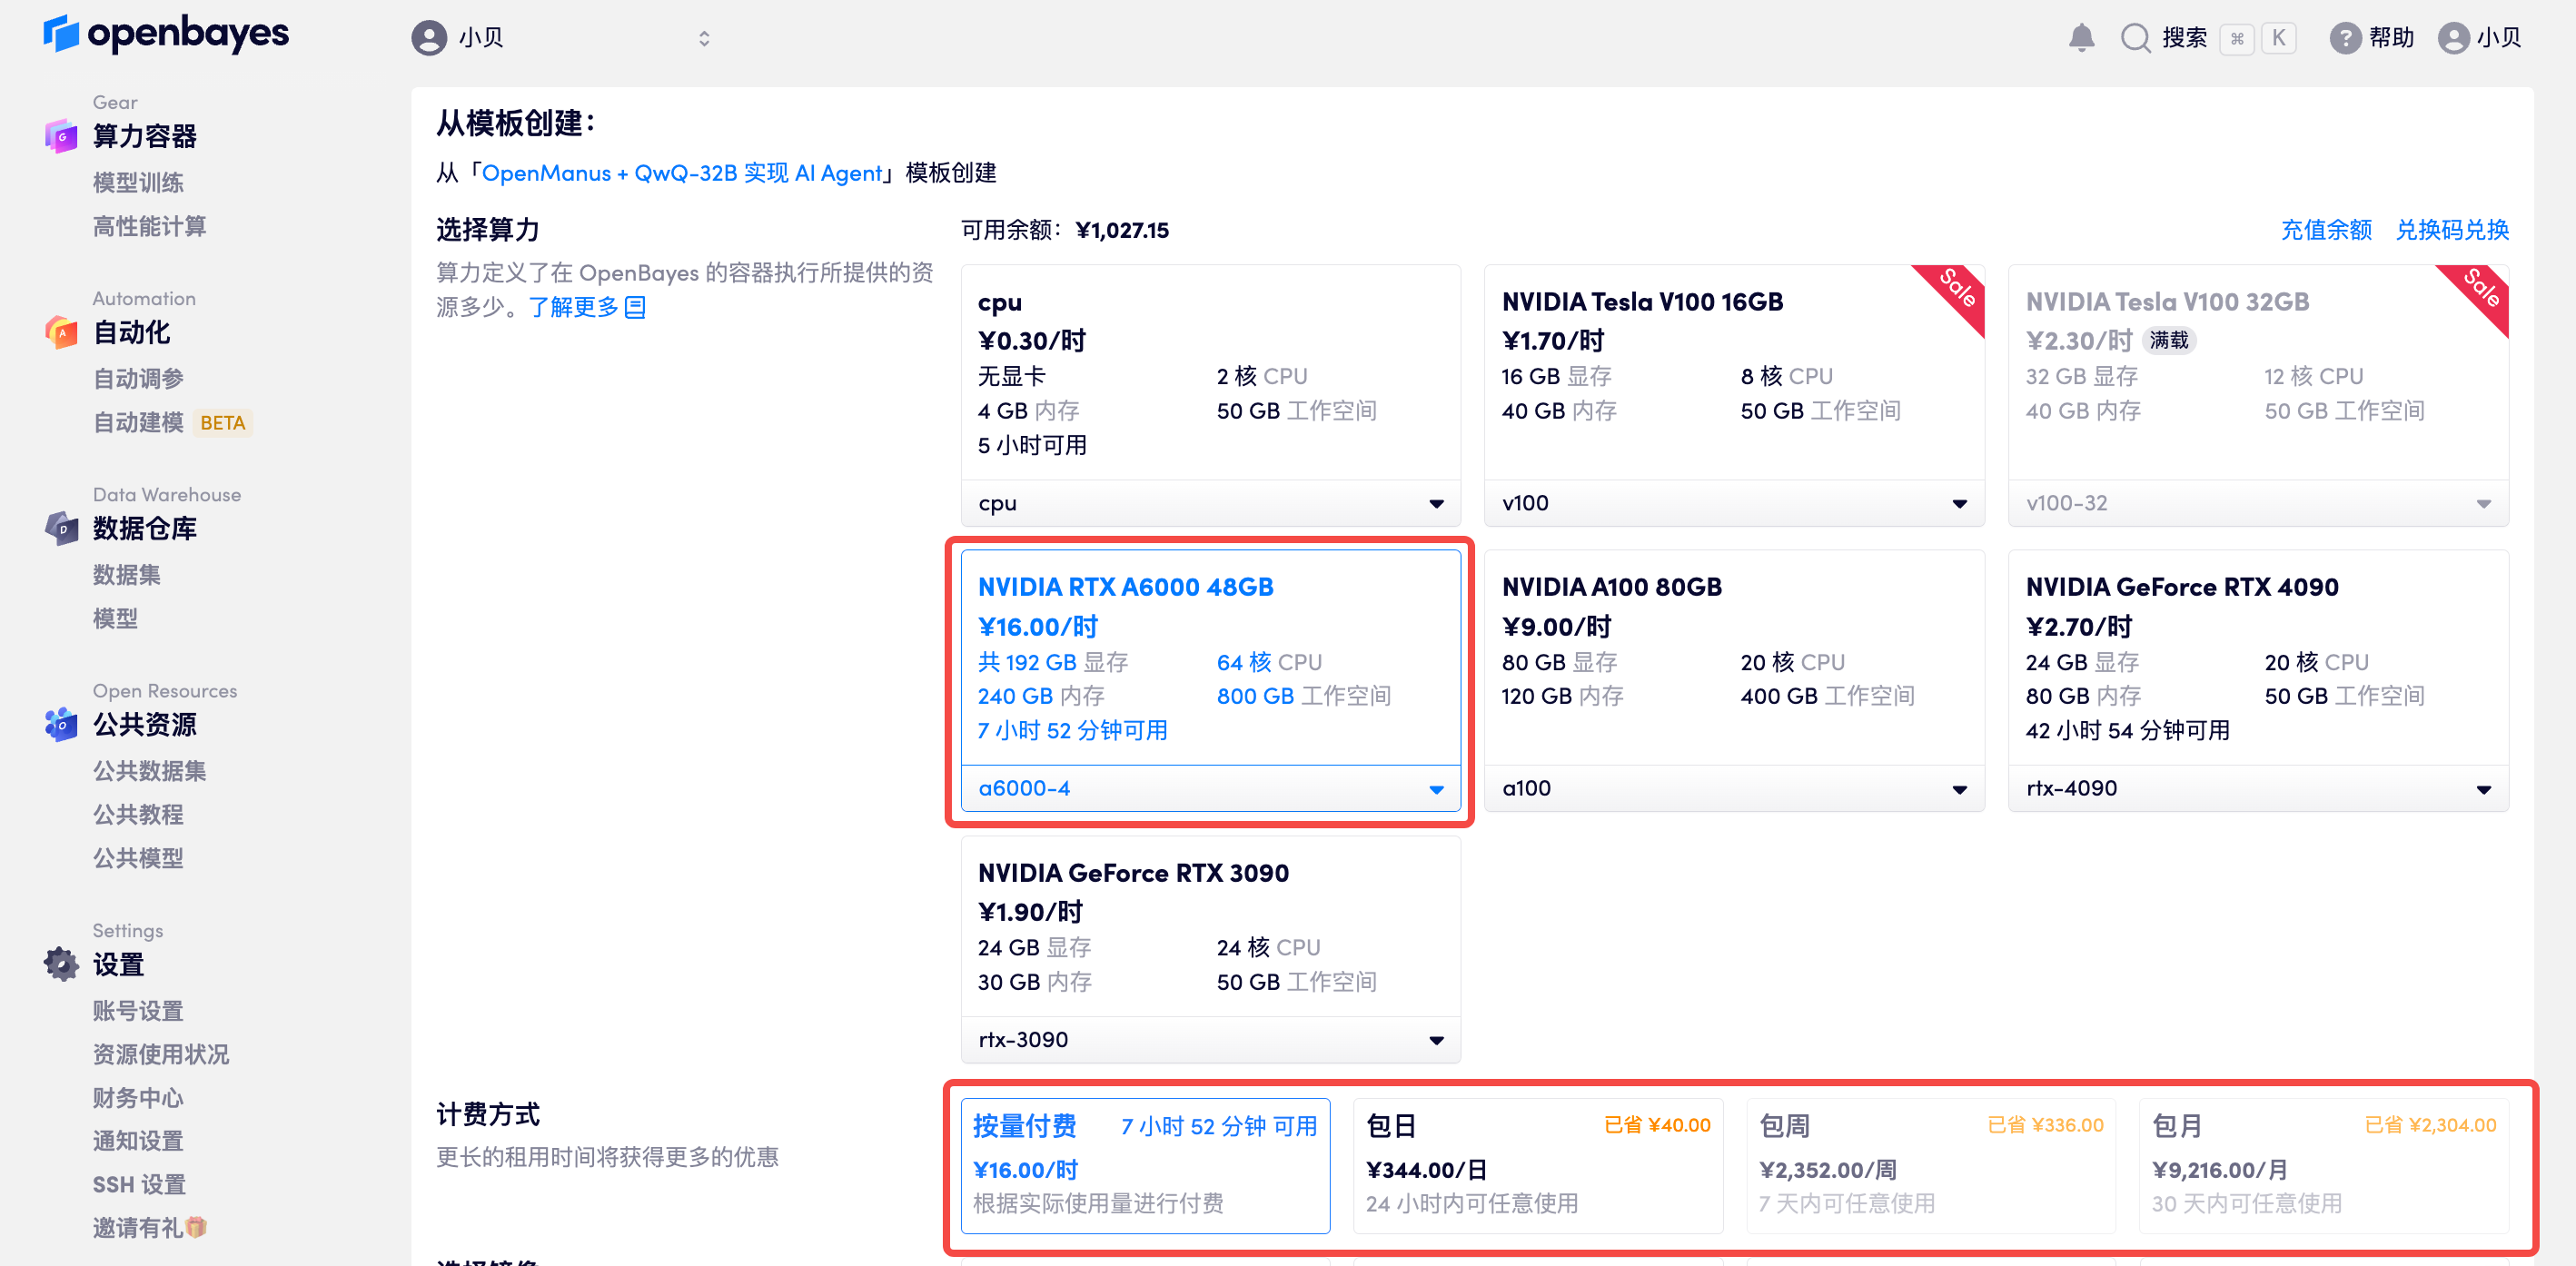
Task: Open the OpenManus + QwQ-32B template link
Action: pyautogui.click(x=682, y=173)
